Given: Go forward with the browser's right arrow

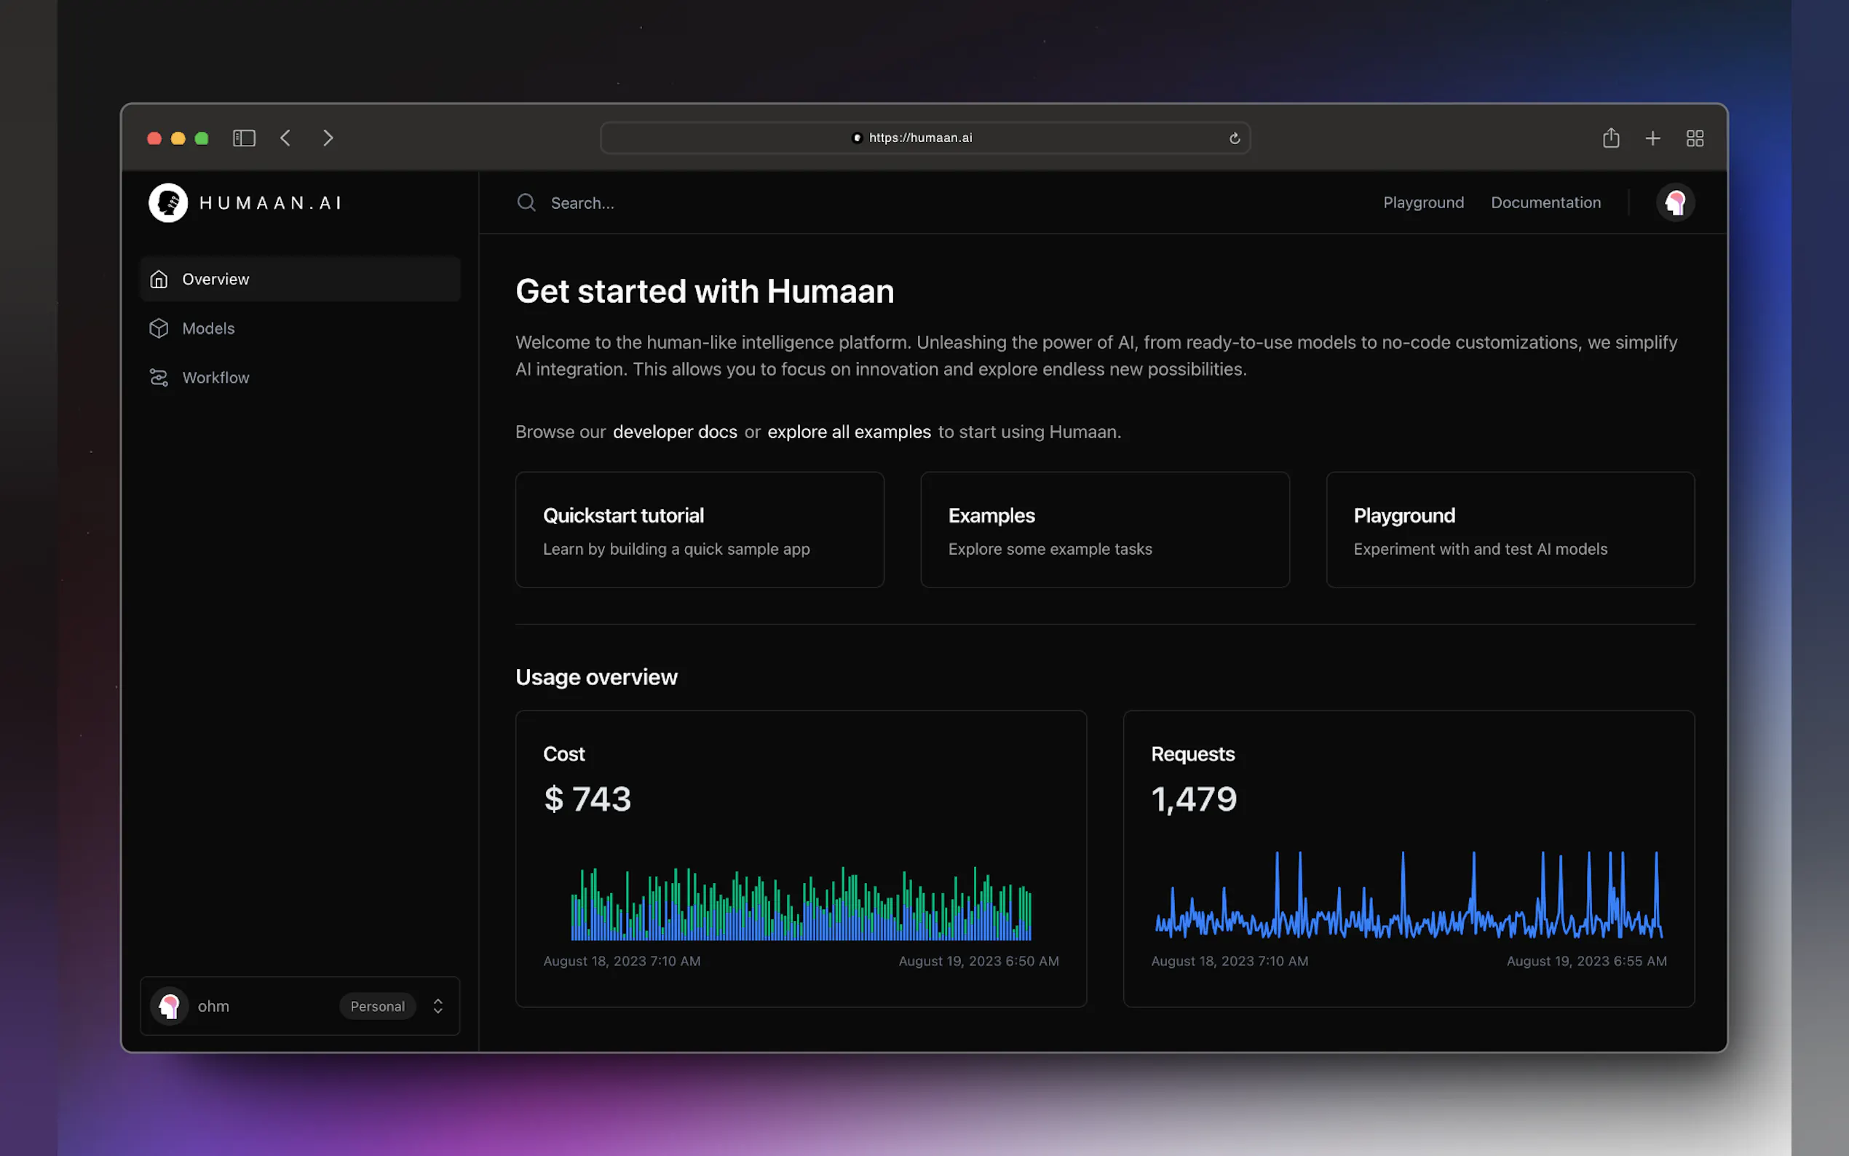Looking at the screenshot, I should [328, 138].
